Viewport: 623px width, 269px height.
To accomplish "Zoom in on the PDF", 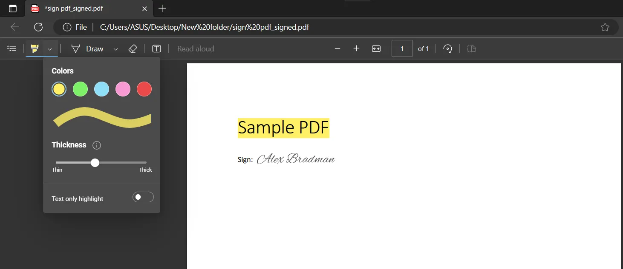I will (356, 48).
